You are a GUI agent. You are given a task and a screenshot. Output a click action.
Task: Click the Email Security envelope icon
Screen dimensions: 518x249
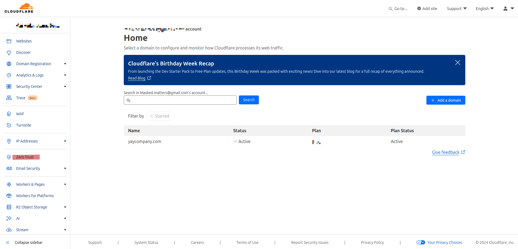pyautogui.click(x=9, y=168)
